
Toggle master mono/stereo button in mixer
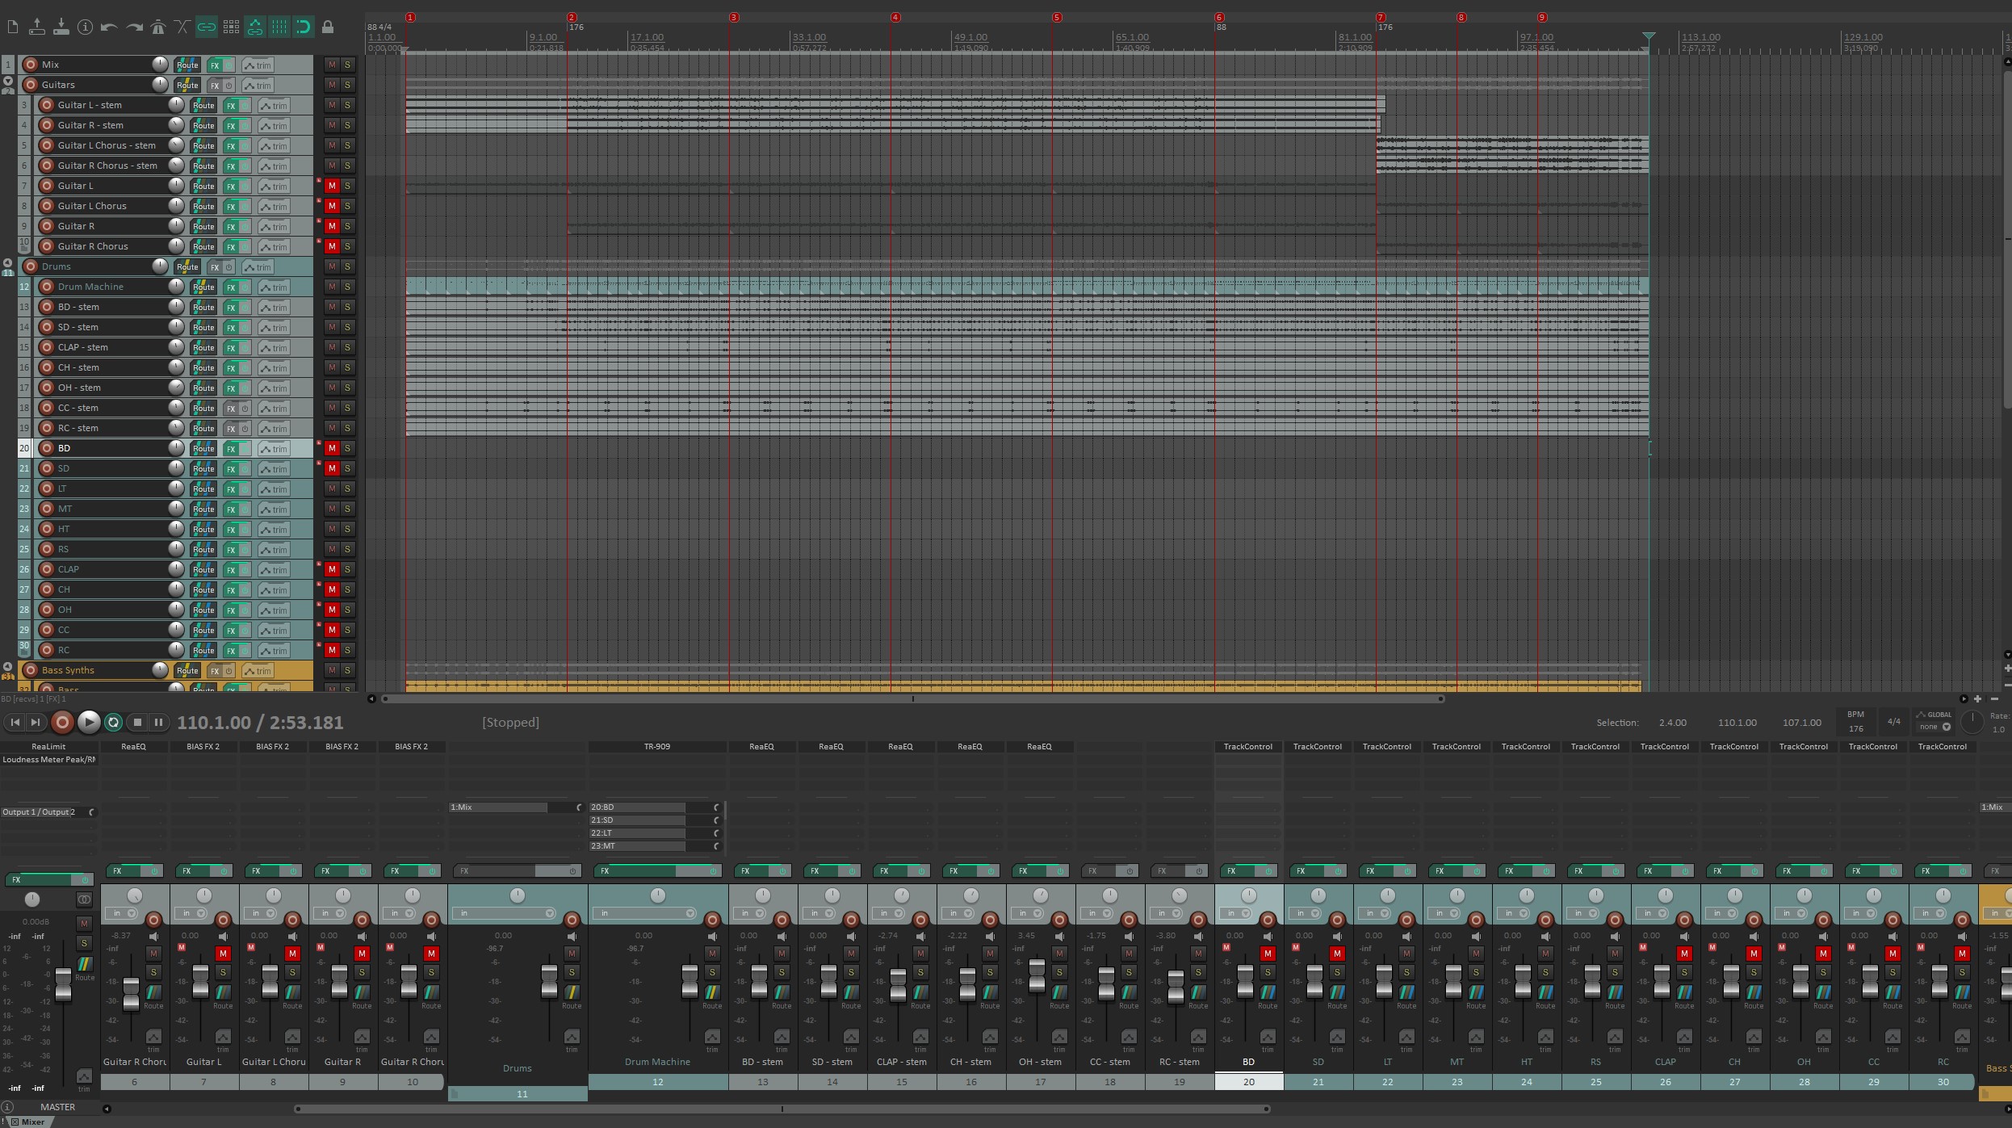tap(84, 899)
